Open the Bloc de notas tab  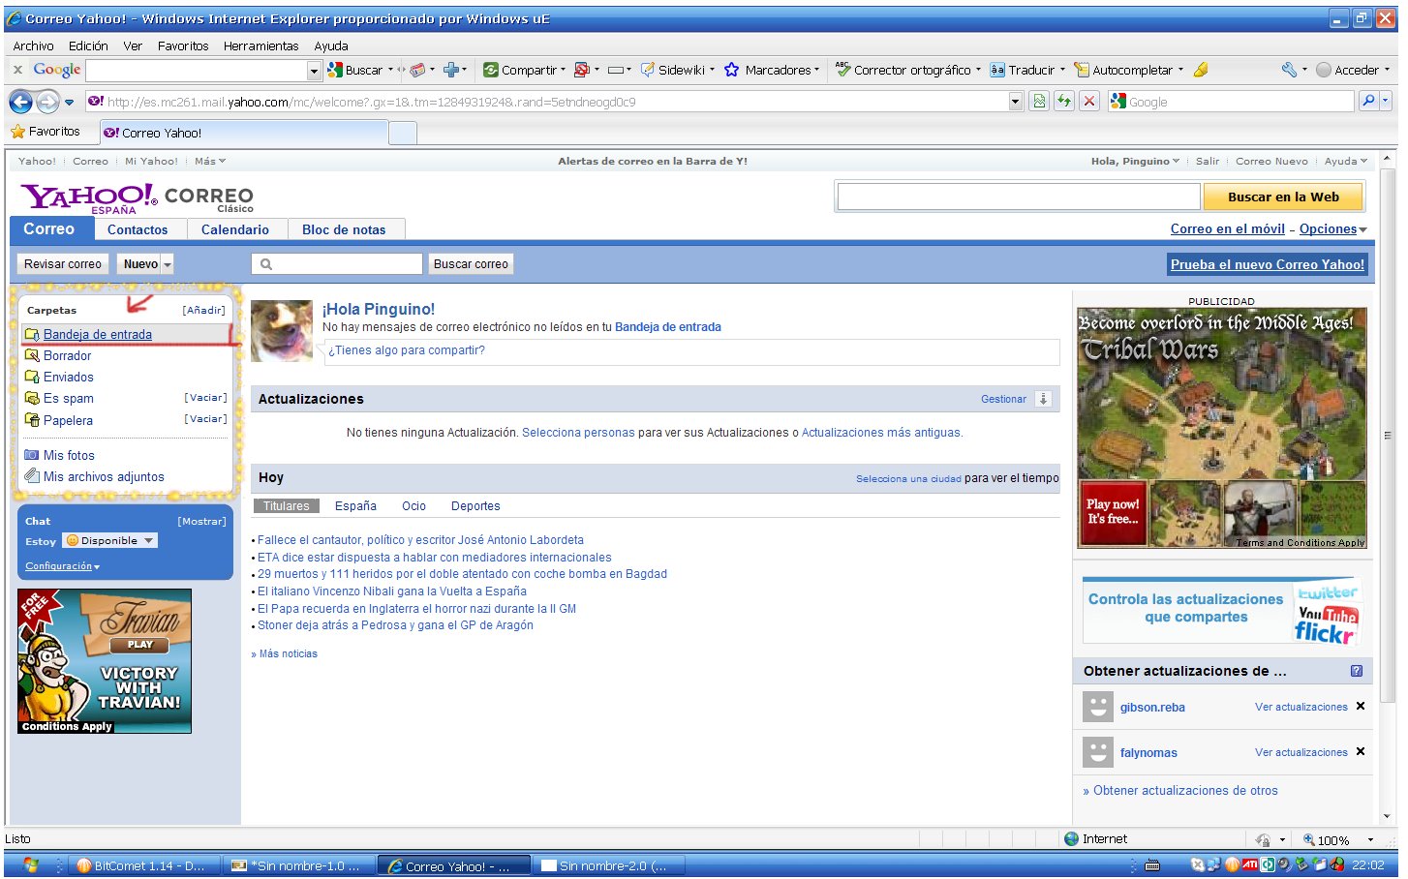344,229
